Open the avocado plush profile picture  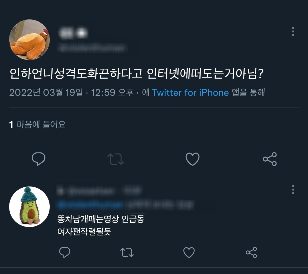coord(29,207)
